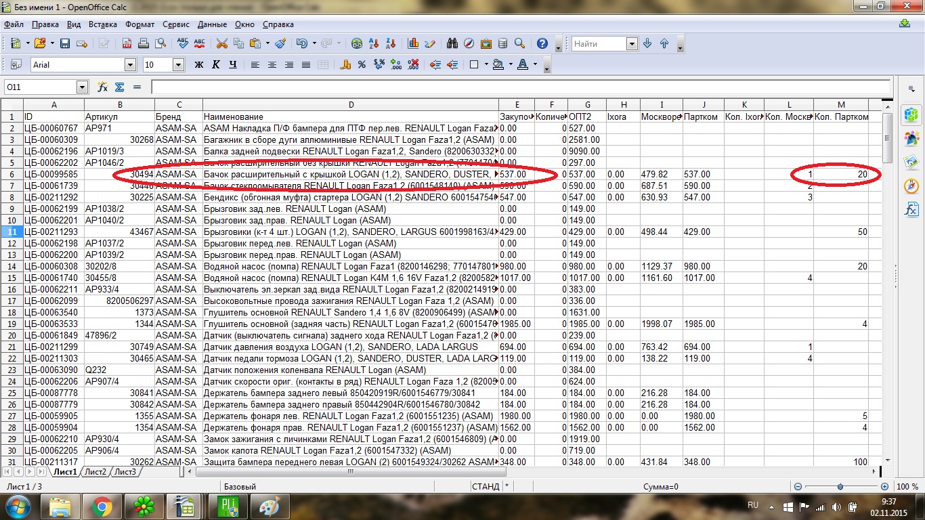Open the Формат menu

click(x=140, y=24)
